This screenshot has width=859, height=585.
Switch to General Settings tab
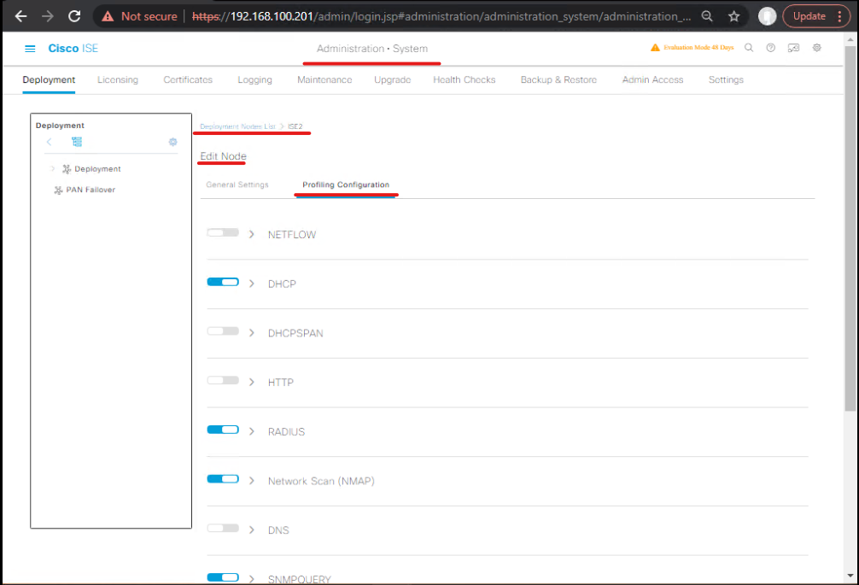(237, 185)
